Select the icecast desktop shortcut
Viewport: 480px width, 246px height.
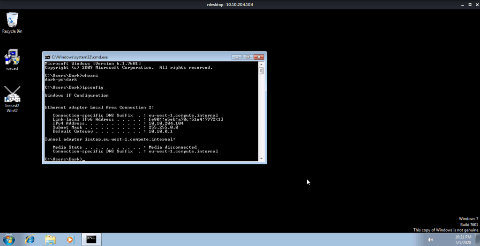tap(12, 58)
